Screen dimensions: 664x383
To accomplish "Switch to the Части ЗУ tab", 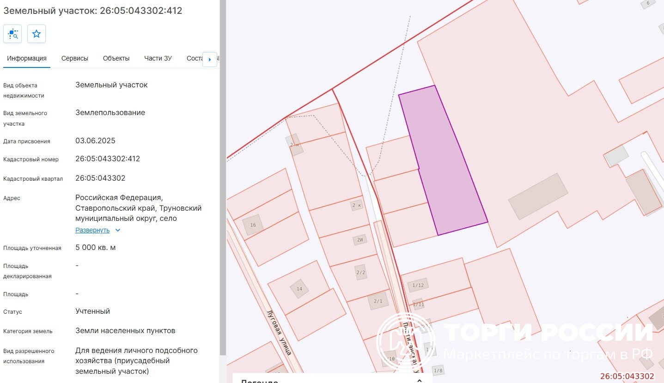I will pos(158,58).
